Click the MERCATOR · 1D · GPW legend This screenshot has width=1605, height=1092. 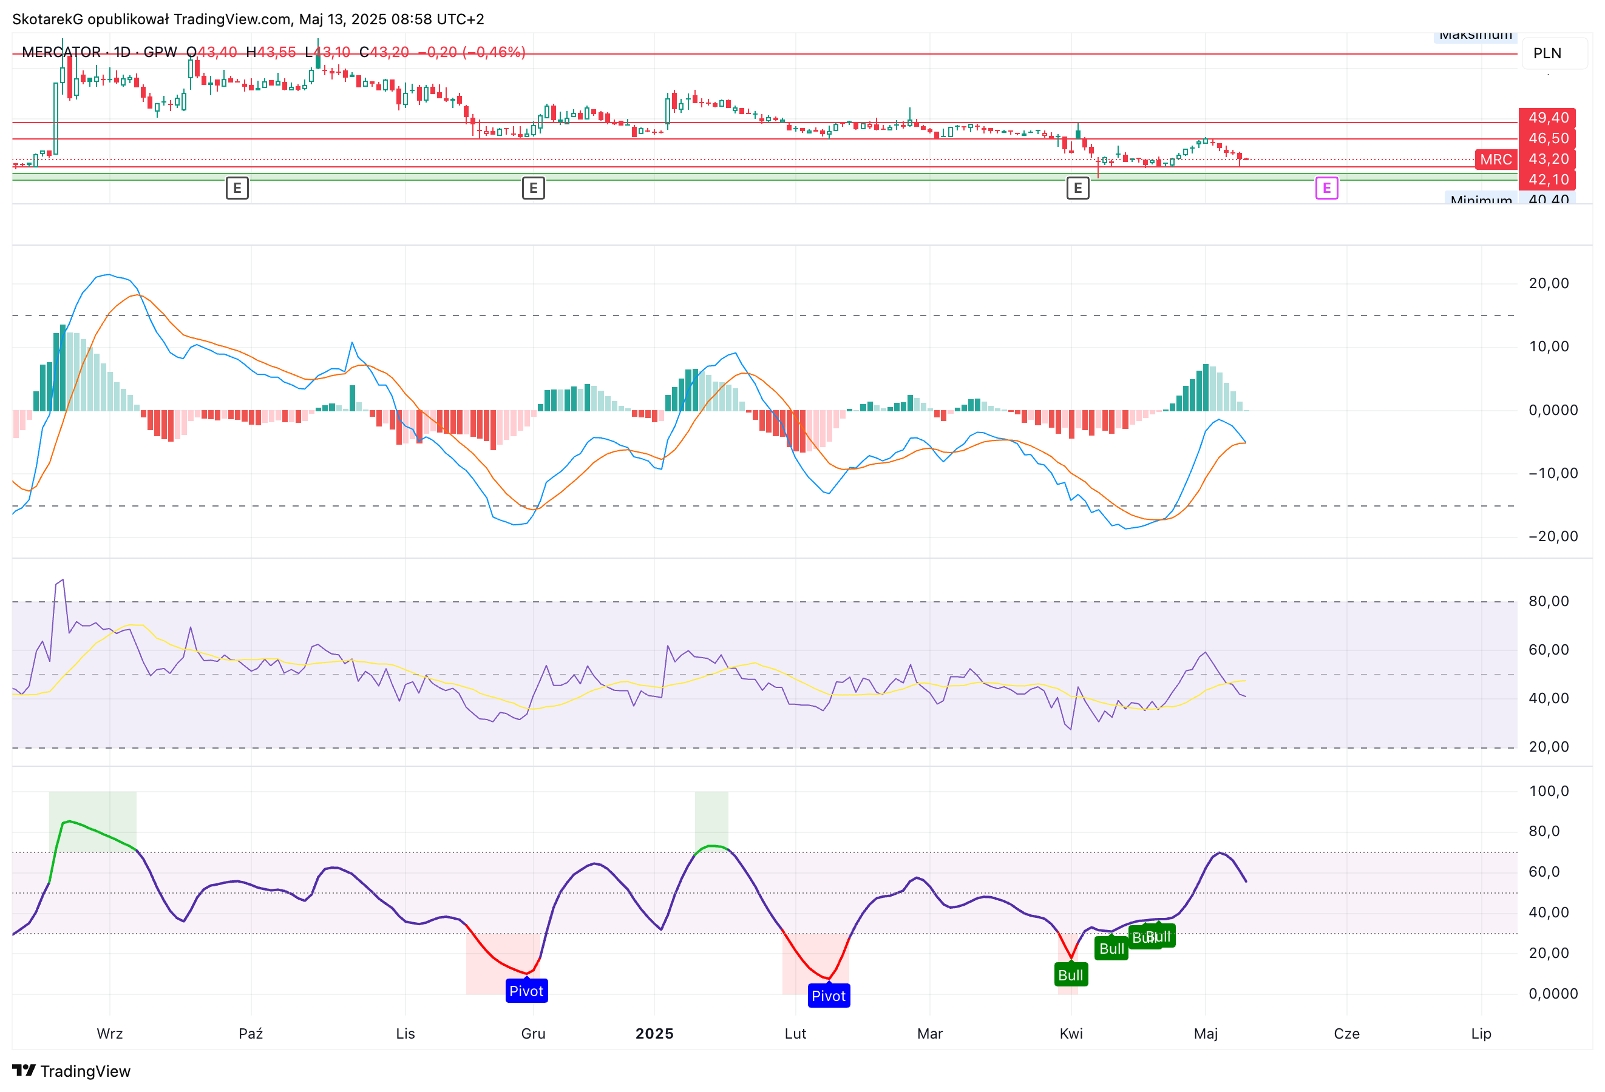tap(100, 52)
